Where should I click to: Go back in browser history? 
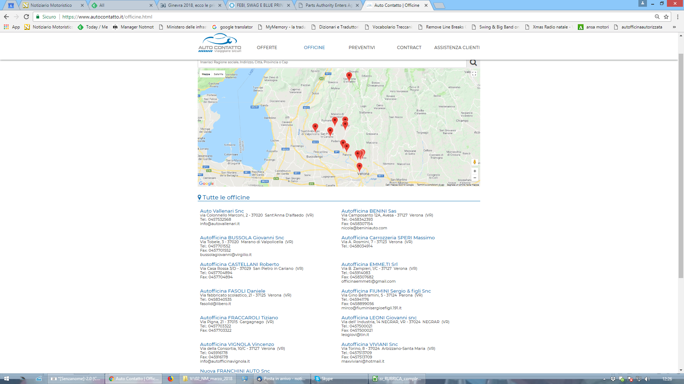(x=6, y=17)
